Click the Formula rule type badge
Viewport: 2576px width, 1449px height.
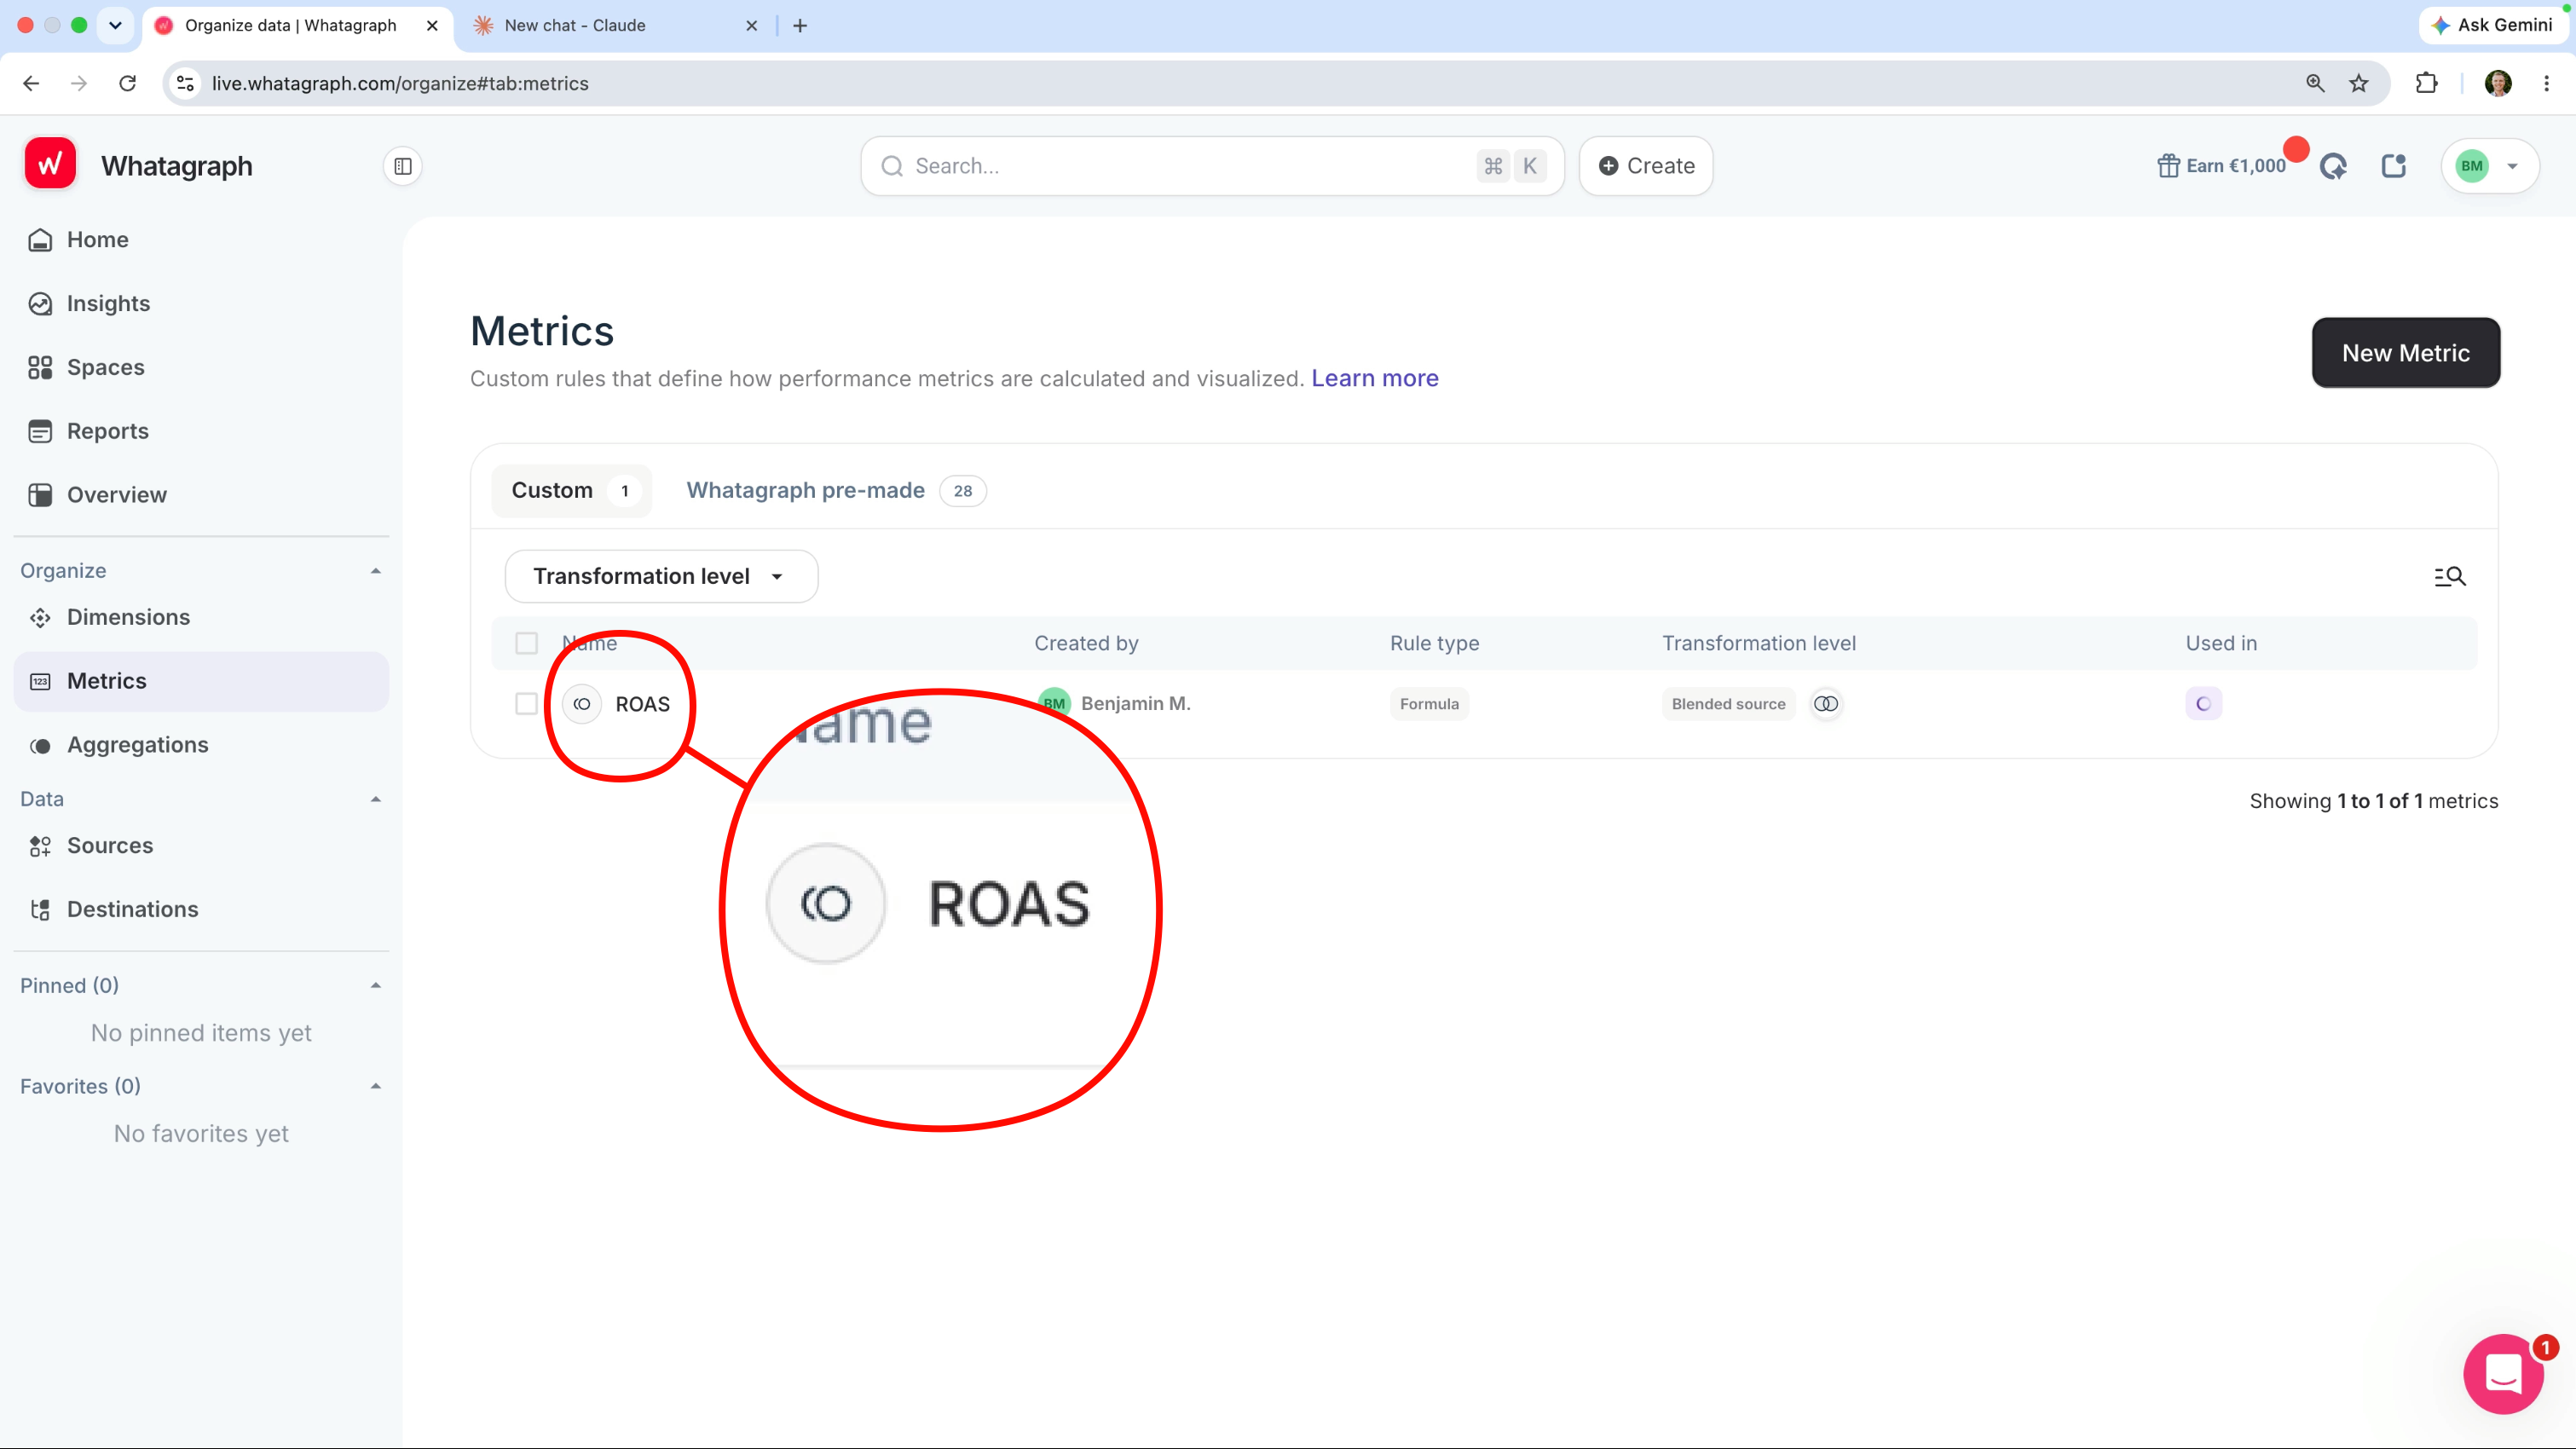tap(1429, 704)
